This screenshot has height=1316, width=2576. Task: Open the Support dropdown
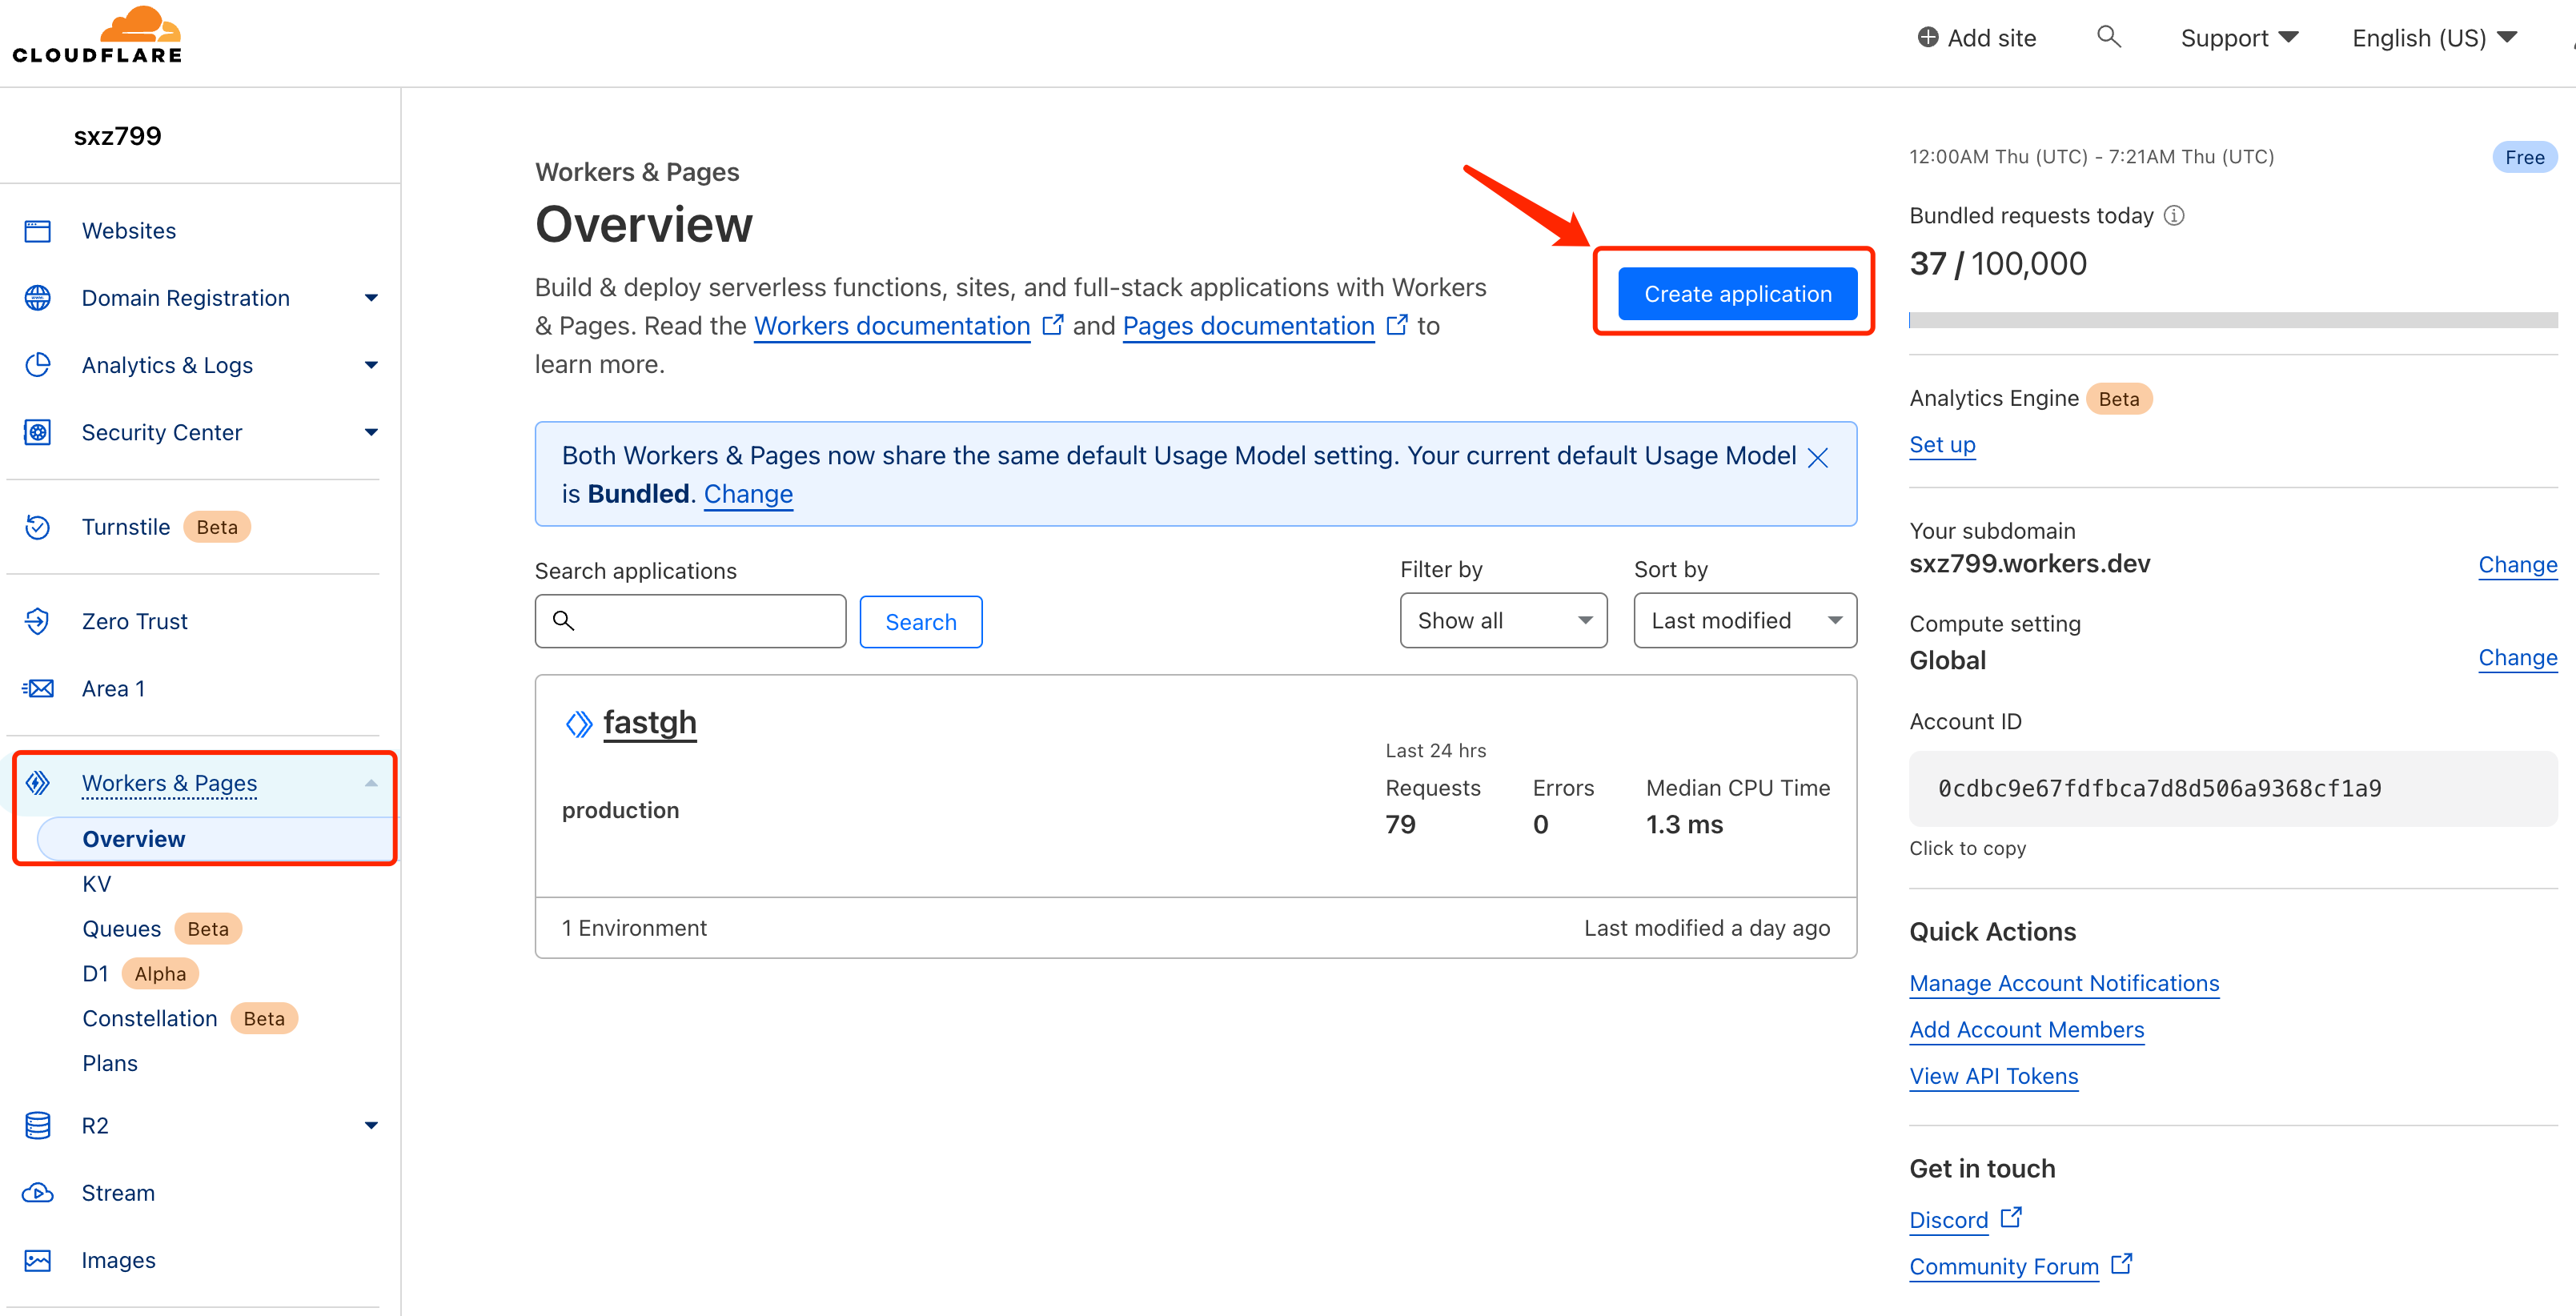click(2239, 38)
